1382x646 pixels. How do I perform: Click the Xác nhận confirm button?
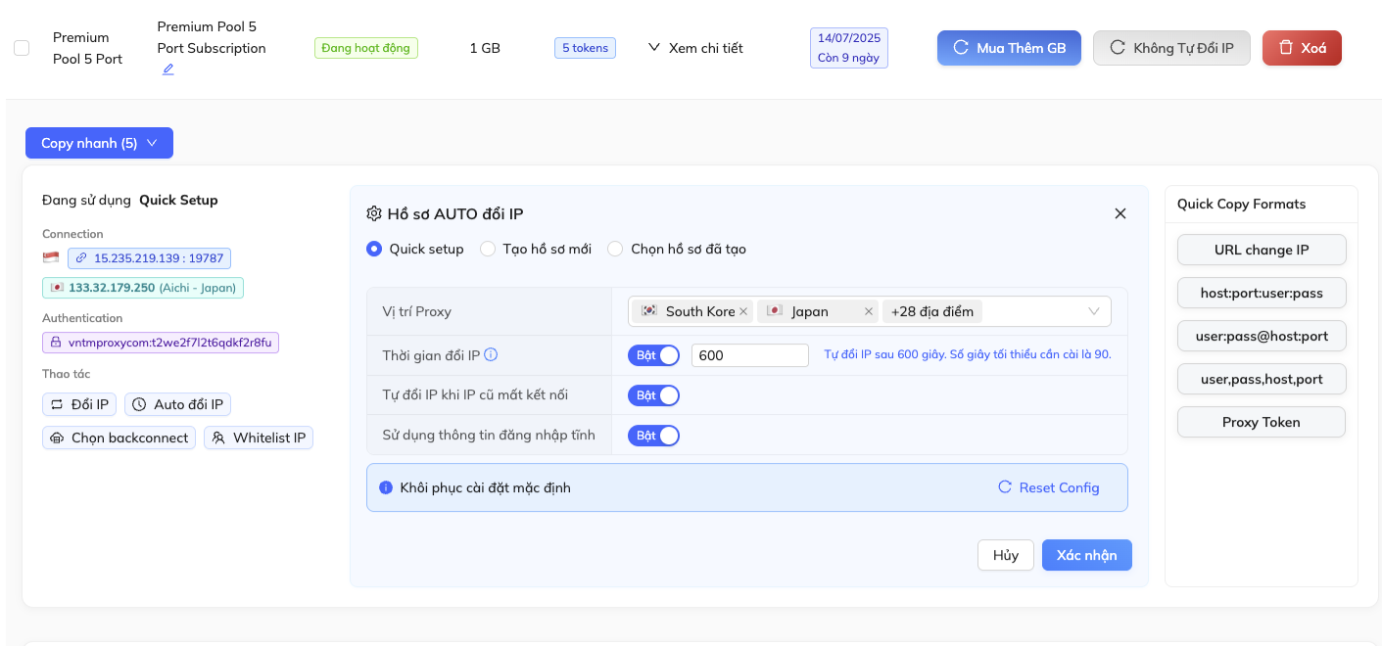coord(1086,555)
